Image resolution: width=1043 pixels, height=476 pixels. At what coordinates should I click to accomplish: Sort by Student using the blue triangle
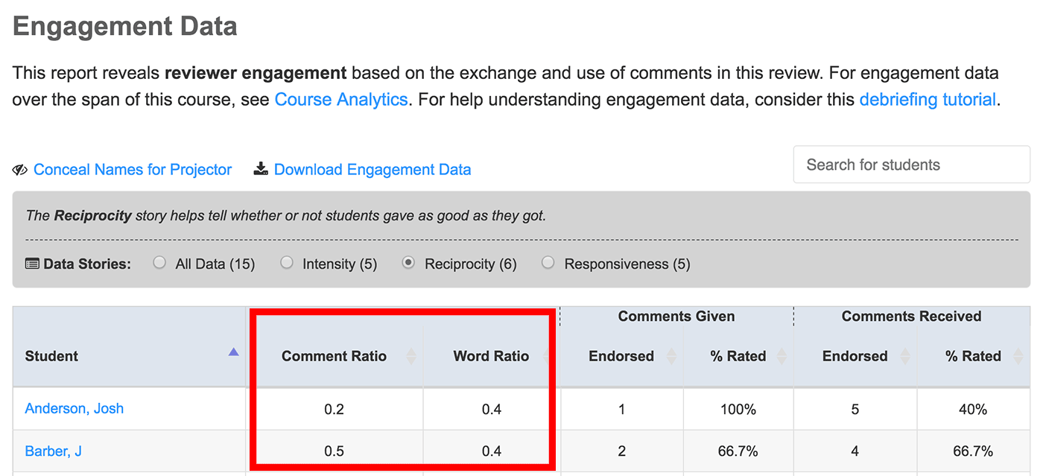pos(233,352)
